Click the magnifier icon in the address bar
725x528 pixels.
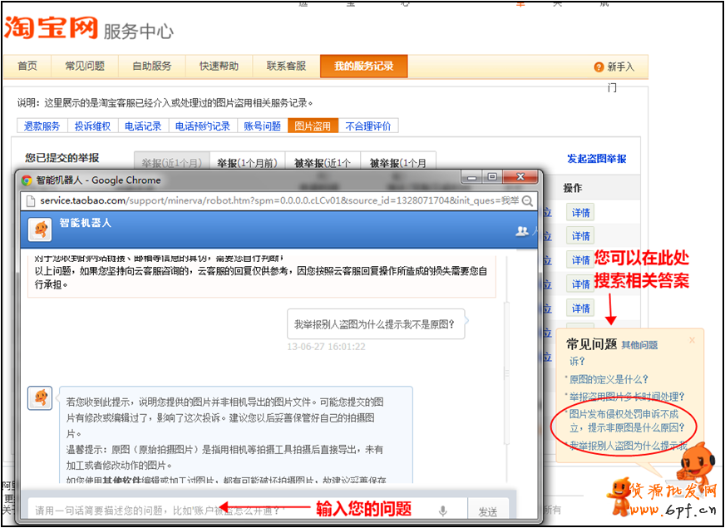coord(527,201)
